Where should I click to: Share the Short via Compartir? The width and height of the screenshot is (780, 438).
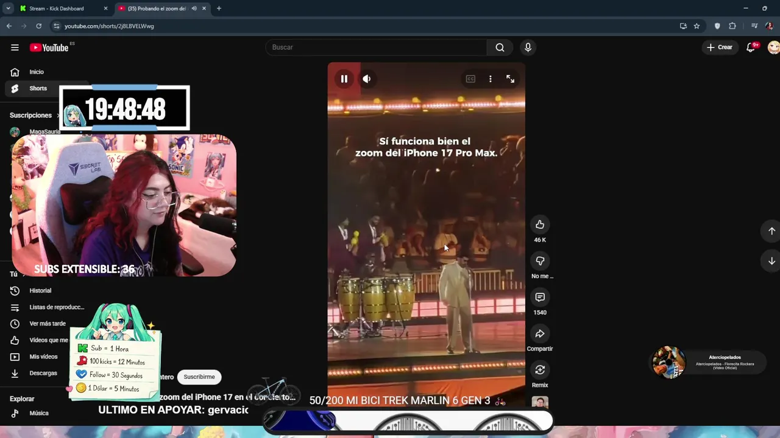point(540,333)
